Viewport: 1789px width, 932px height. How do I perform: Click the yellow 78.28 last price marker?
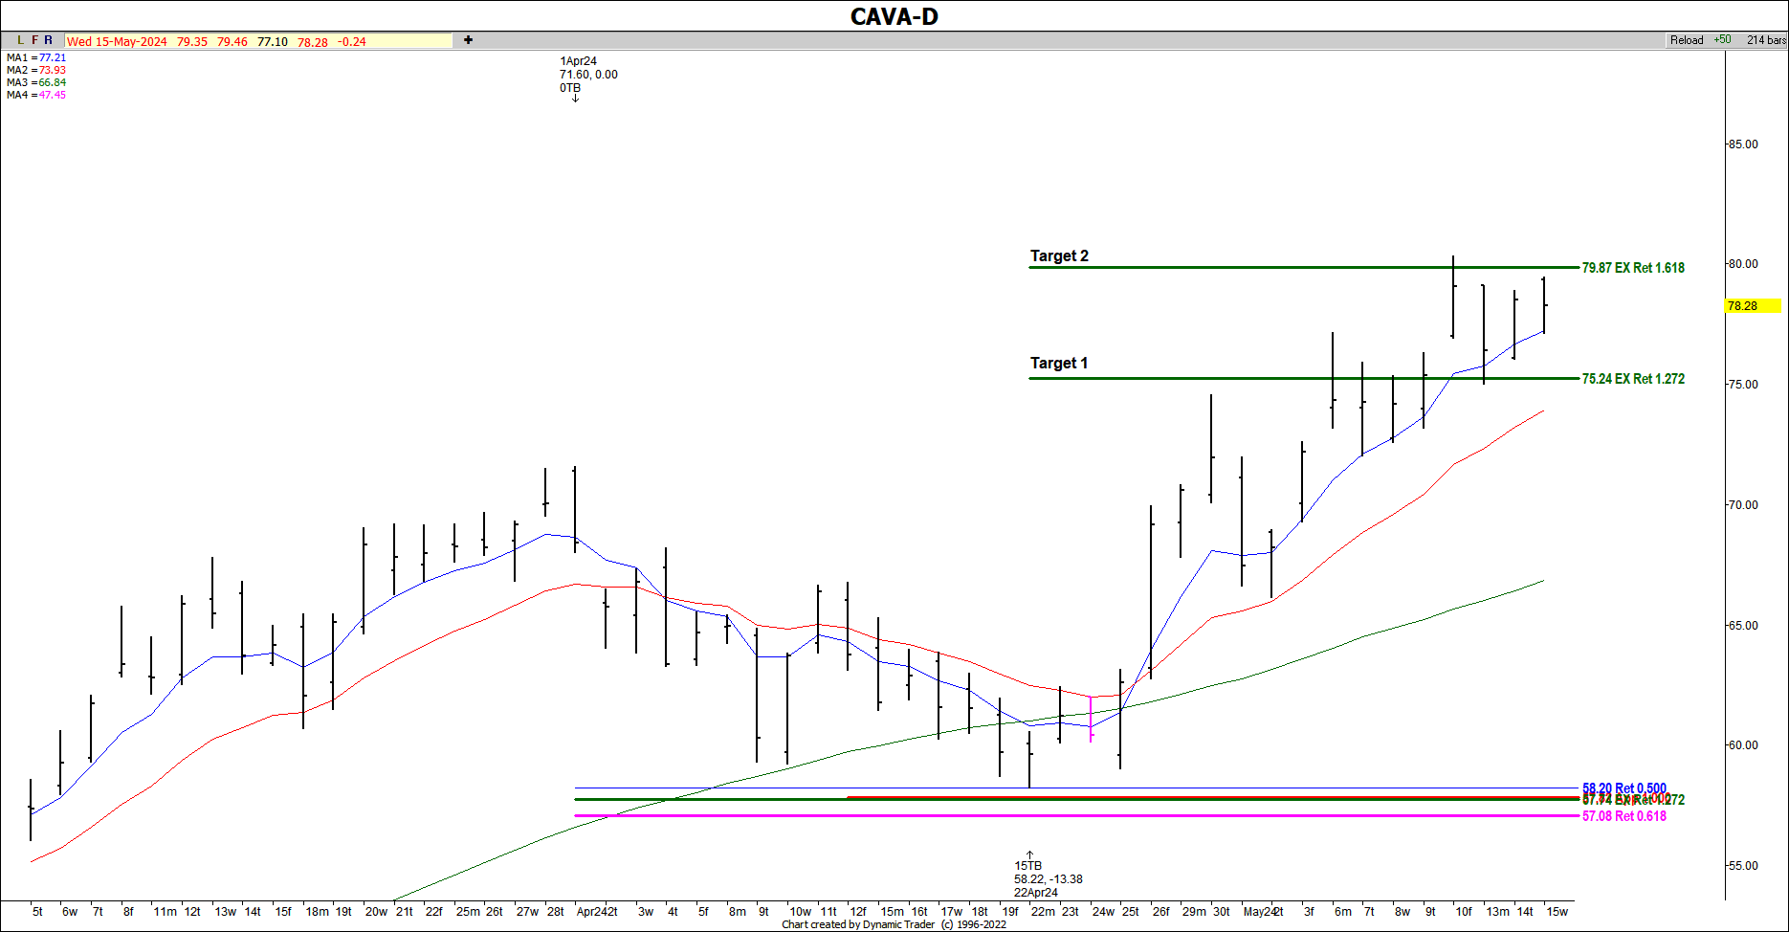(1753, 306)
